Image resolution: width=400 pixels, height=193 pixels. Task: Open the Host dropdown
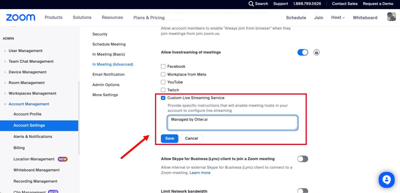tap(338, 18)
